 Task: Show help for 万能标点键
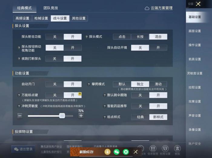(x=19, y=95)
